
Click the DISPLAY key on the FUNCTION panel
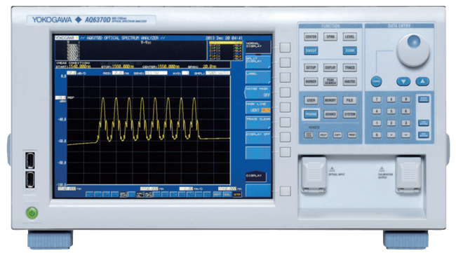(330, 68)
